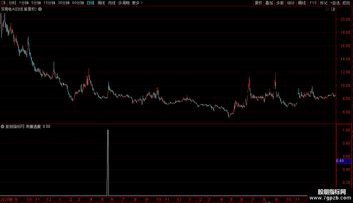Switch to 分时 intraday view
The width and height of the screenshot is (353, 203).
(12, 3)
